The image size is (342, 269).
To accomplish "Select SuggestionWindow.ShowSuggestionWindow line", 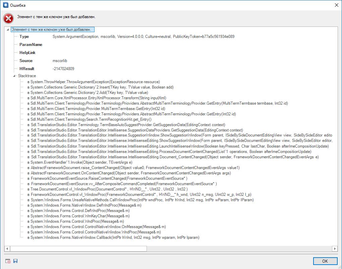I will [180, 135].
